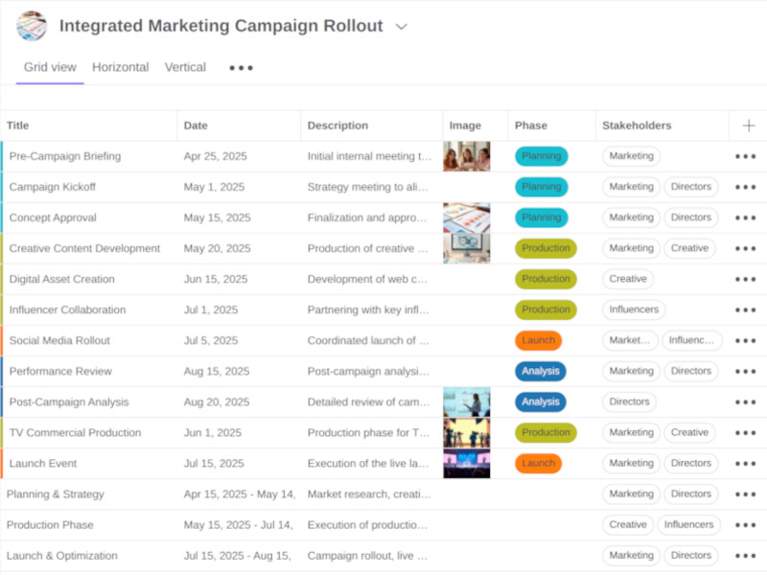
Task: Open the TV Commercial Production thumbnail
Action: click(466, 432)
